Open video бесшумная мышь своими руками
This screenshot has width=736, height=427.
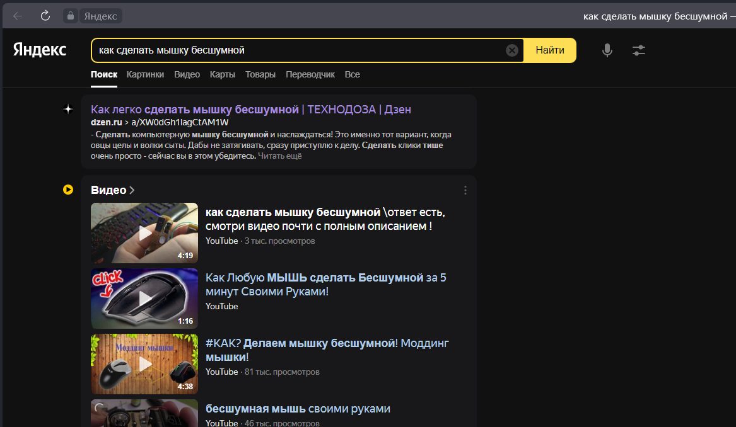[298, 409]
